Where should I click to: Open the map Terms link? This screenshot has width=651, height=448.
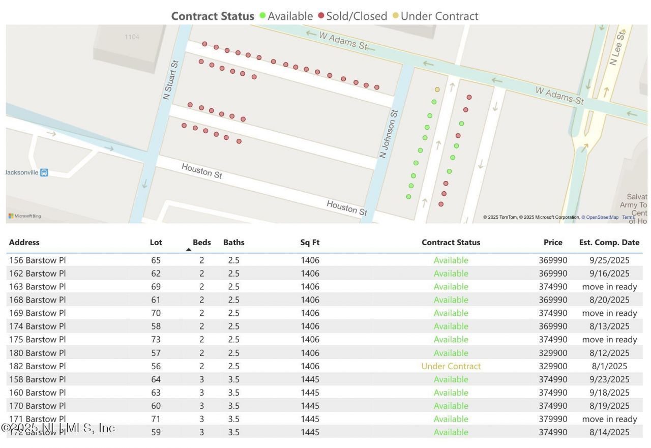[x=628, y=217]
